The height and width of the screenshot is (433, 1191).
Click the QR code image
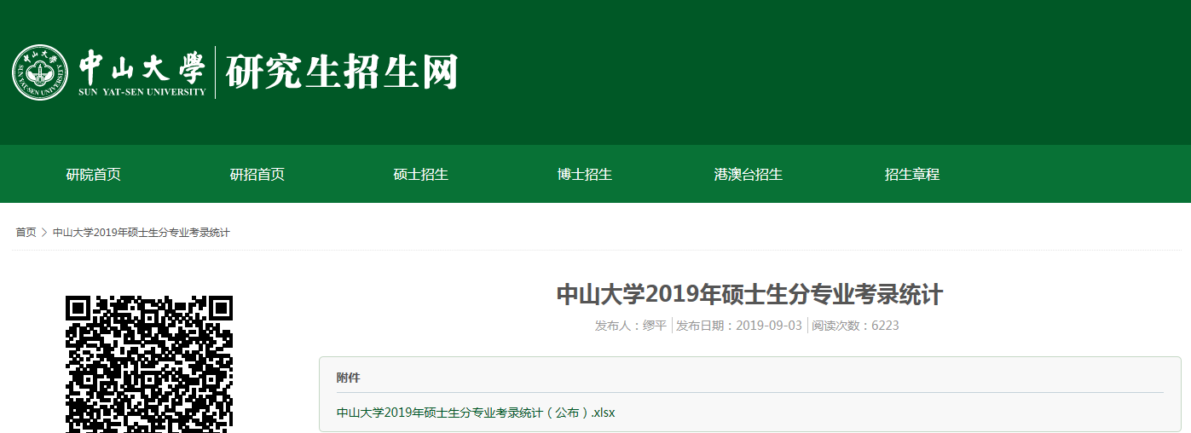coord(149,364)
